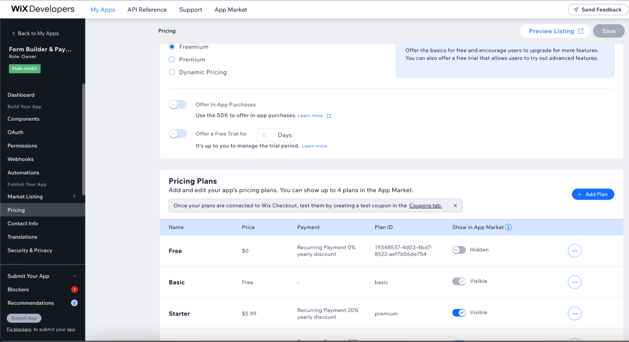Click the Add Plan button

[592, 194]
